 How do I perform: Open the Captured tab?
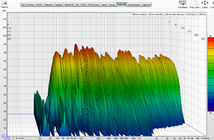[x=146, y=5]
